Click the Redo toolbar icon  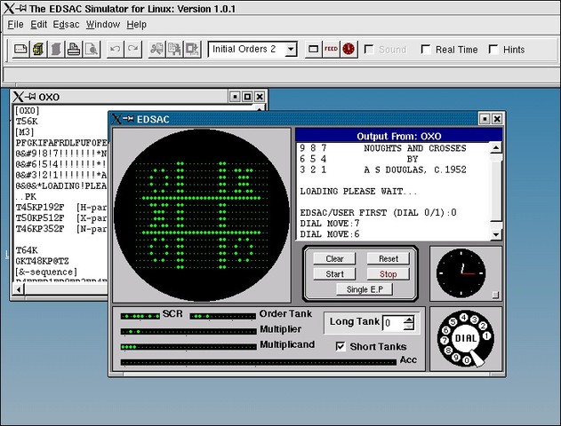133,50
